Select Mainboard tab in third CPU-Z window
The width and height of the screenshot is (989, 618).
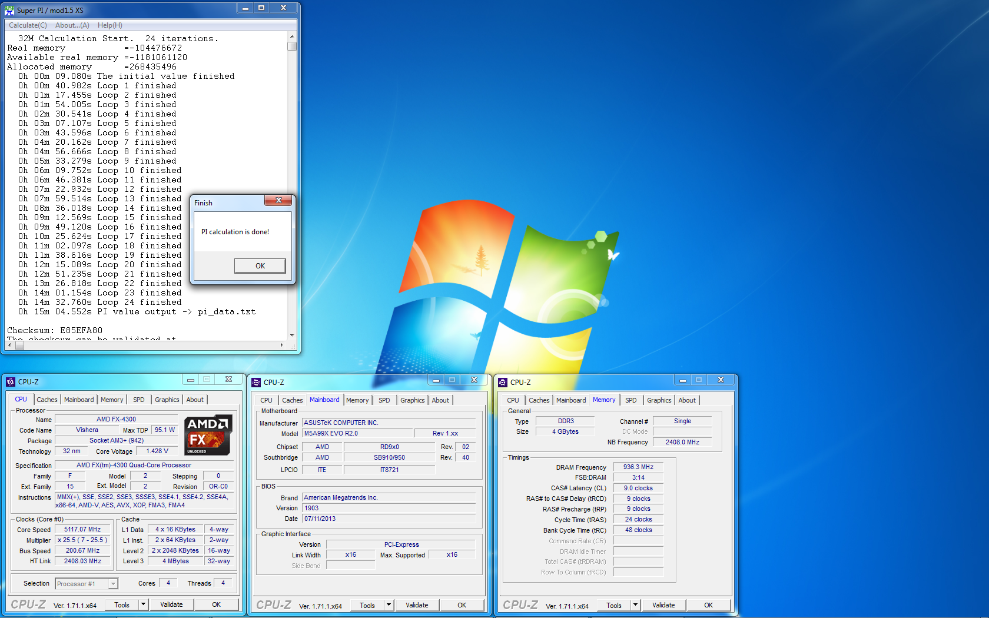click(571, 400)
